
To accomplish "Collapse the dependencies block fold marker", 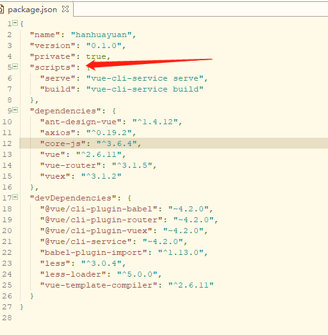I will coord(15,110).
